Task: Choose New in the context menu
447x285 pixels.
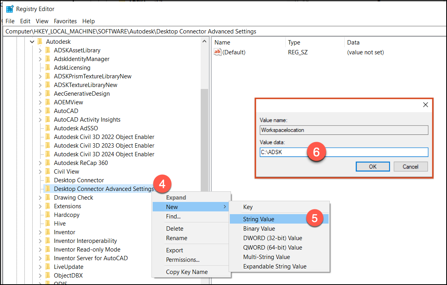Action: 191,207
